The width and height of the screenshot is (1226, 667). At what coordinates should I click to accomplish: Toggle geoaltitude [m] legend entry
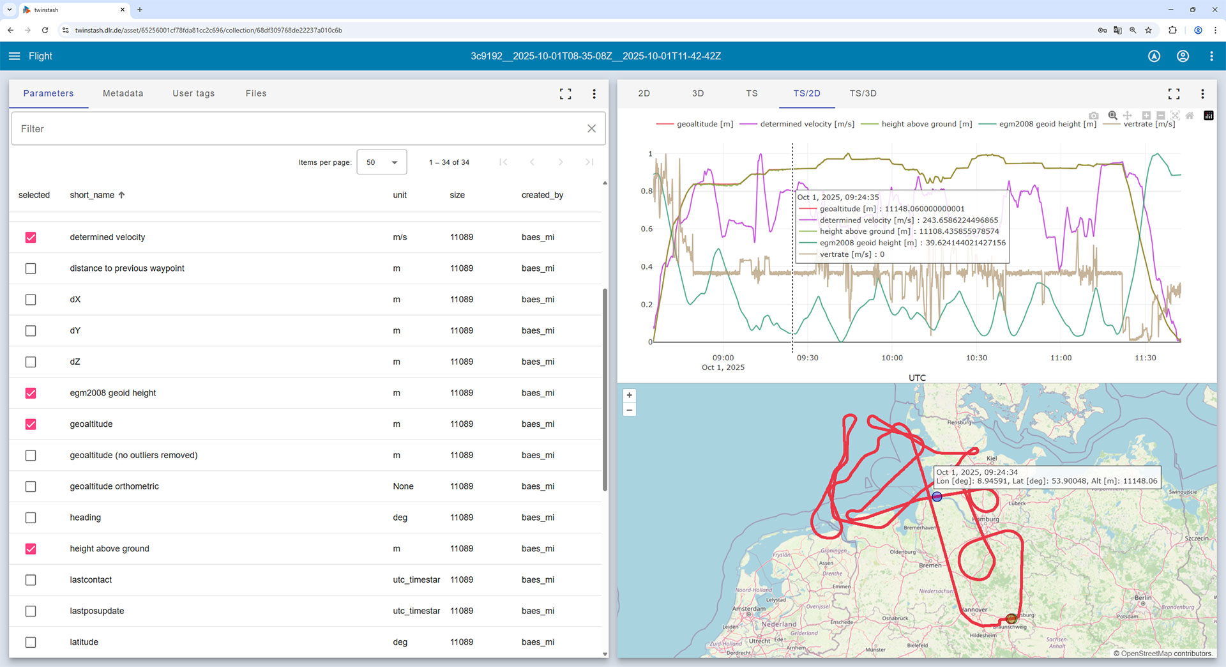tap(695, 124)
